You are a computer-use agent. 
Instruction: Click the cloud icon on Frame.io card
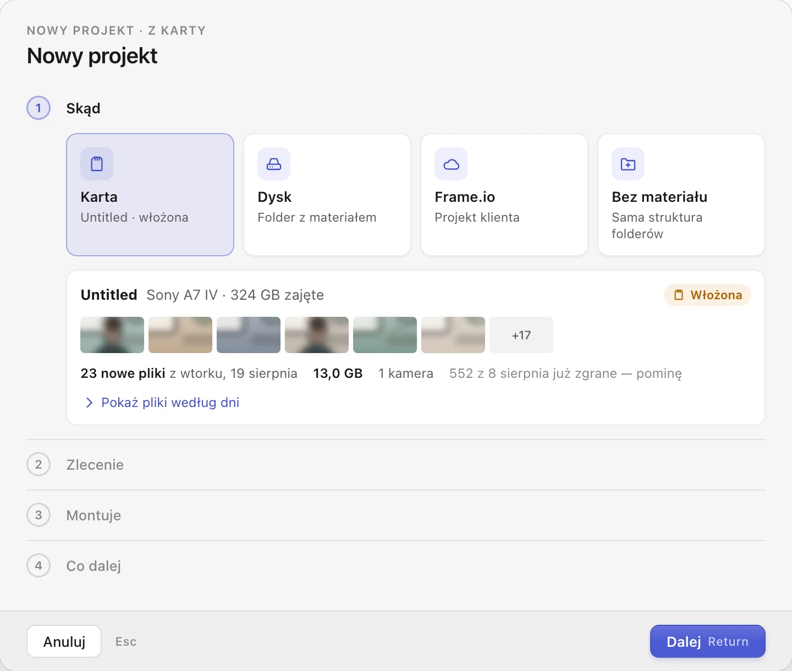point(451,164)
